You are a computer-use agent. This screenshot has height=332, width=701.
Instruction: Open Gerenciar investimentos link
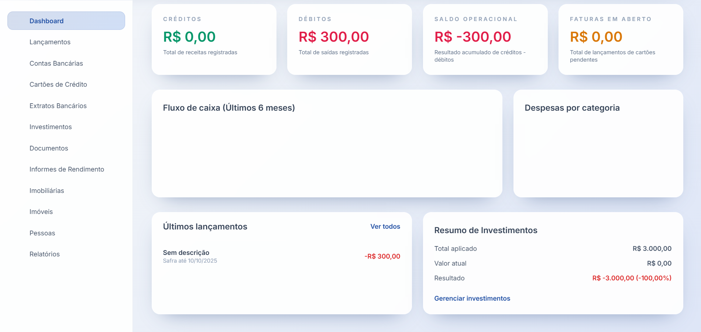click(472, 298)
